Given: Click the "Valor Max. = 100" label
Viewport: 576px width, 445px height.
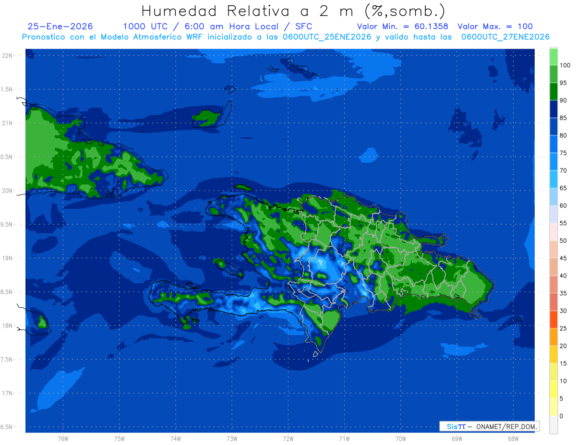Looking at the screenshot, I should [495, 27].
